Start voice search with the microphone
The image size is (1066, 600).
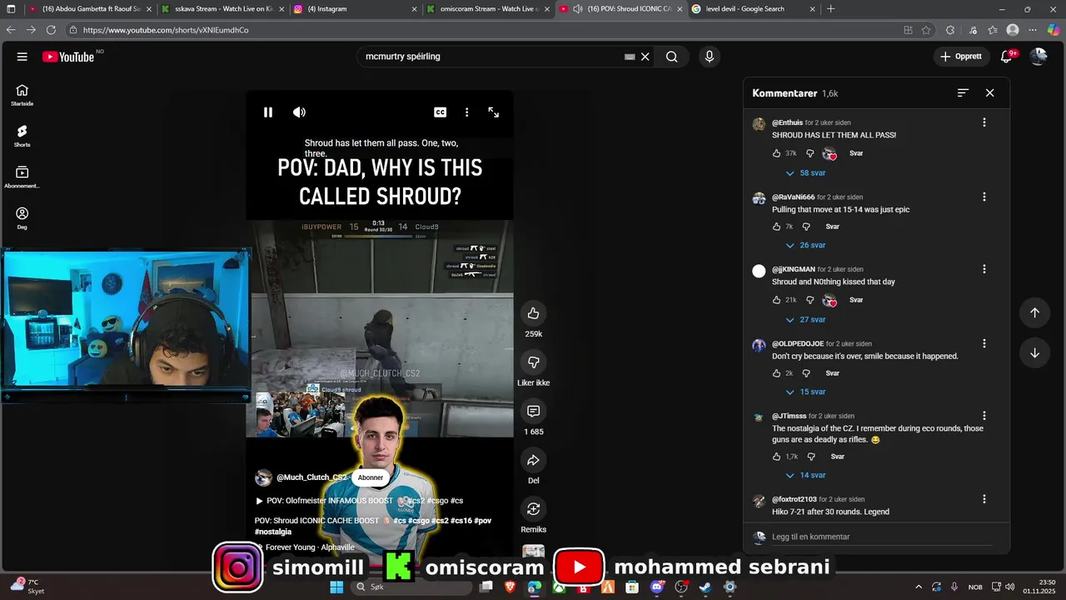(710, 57)
